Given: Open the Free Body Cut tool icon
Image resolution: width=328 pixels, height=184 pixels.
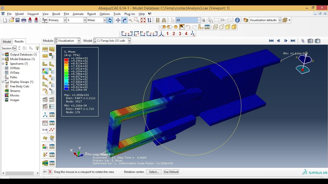Looking at the screenshot, I should pyautogui.click(x=45, y=155).
